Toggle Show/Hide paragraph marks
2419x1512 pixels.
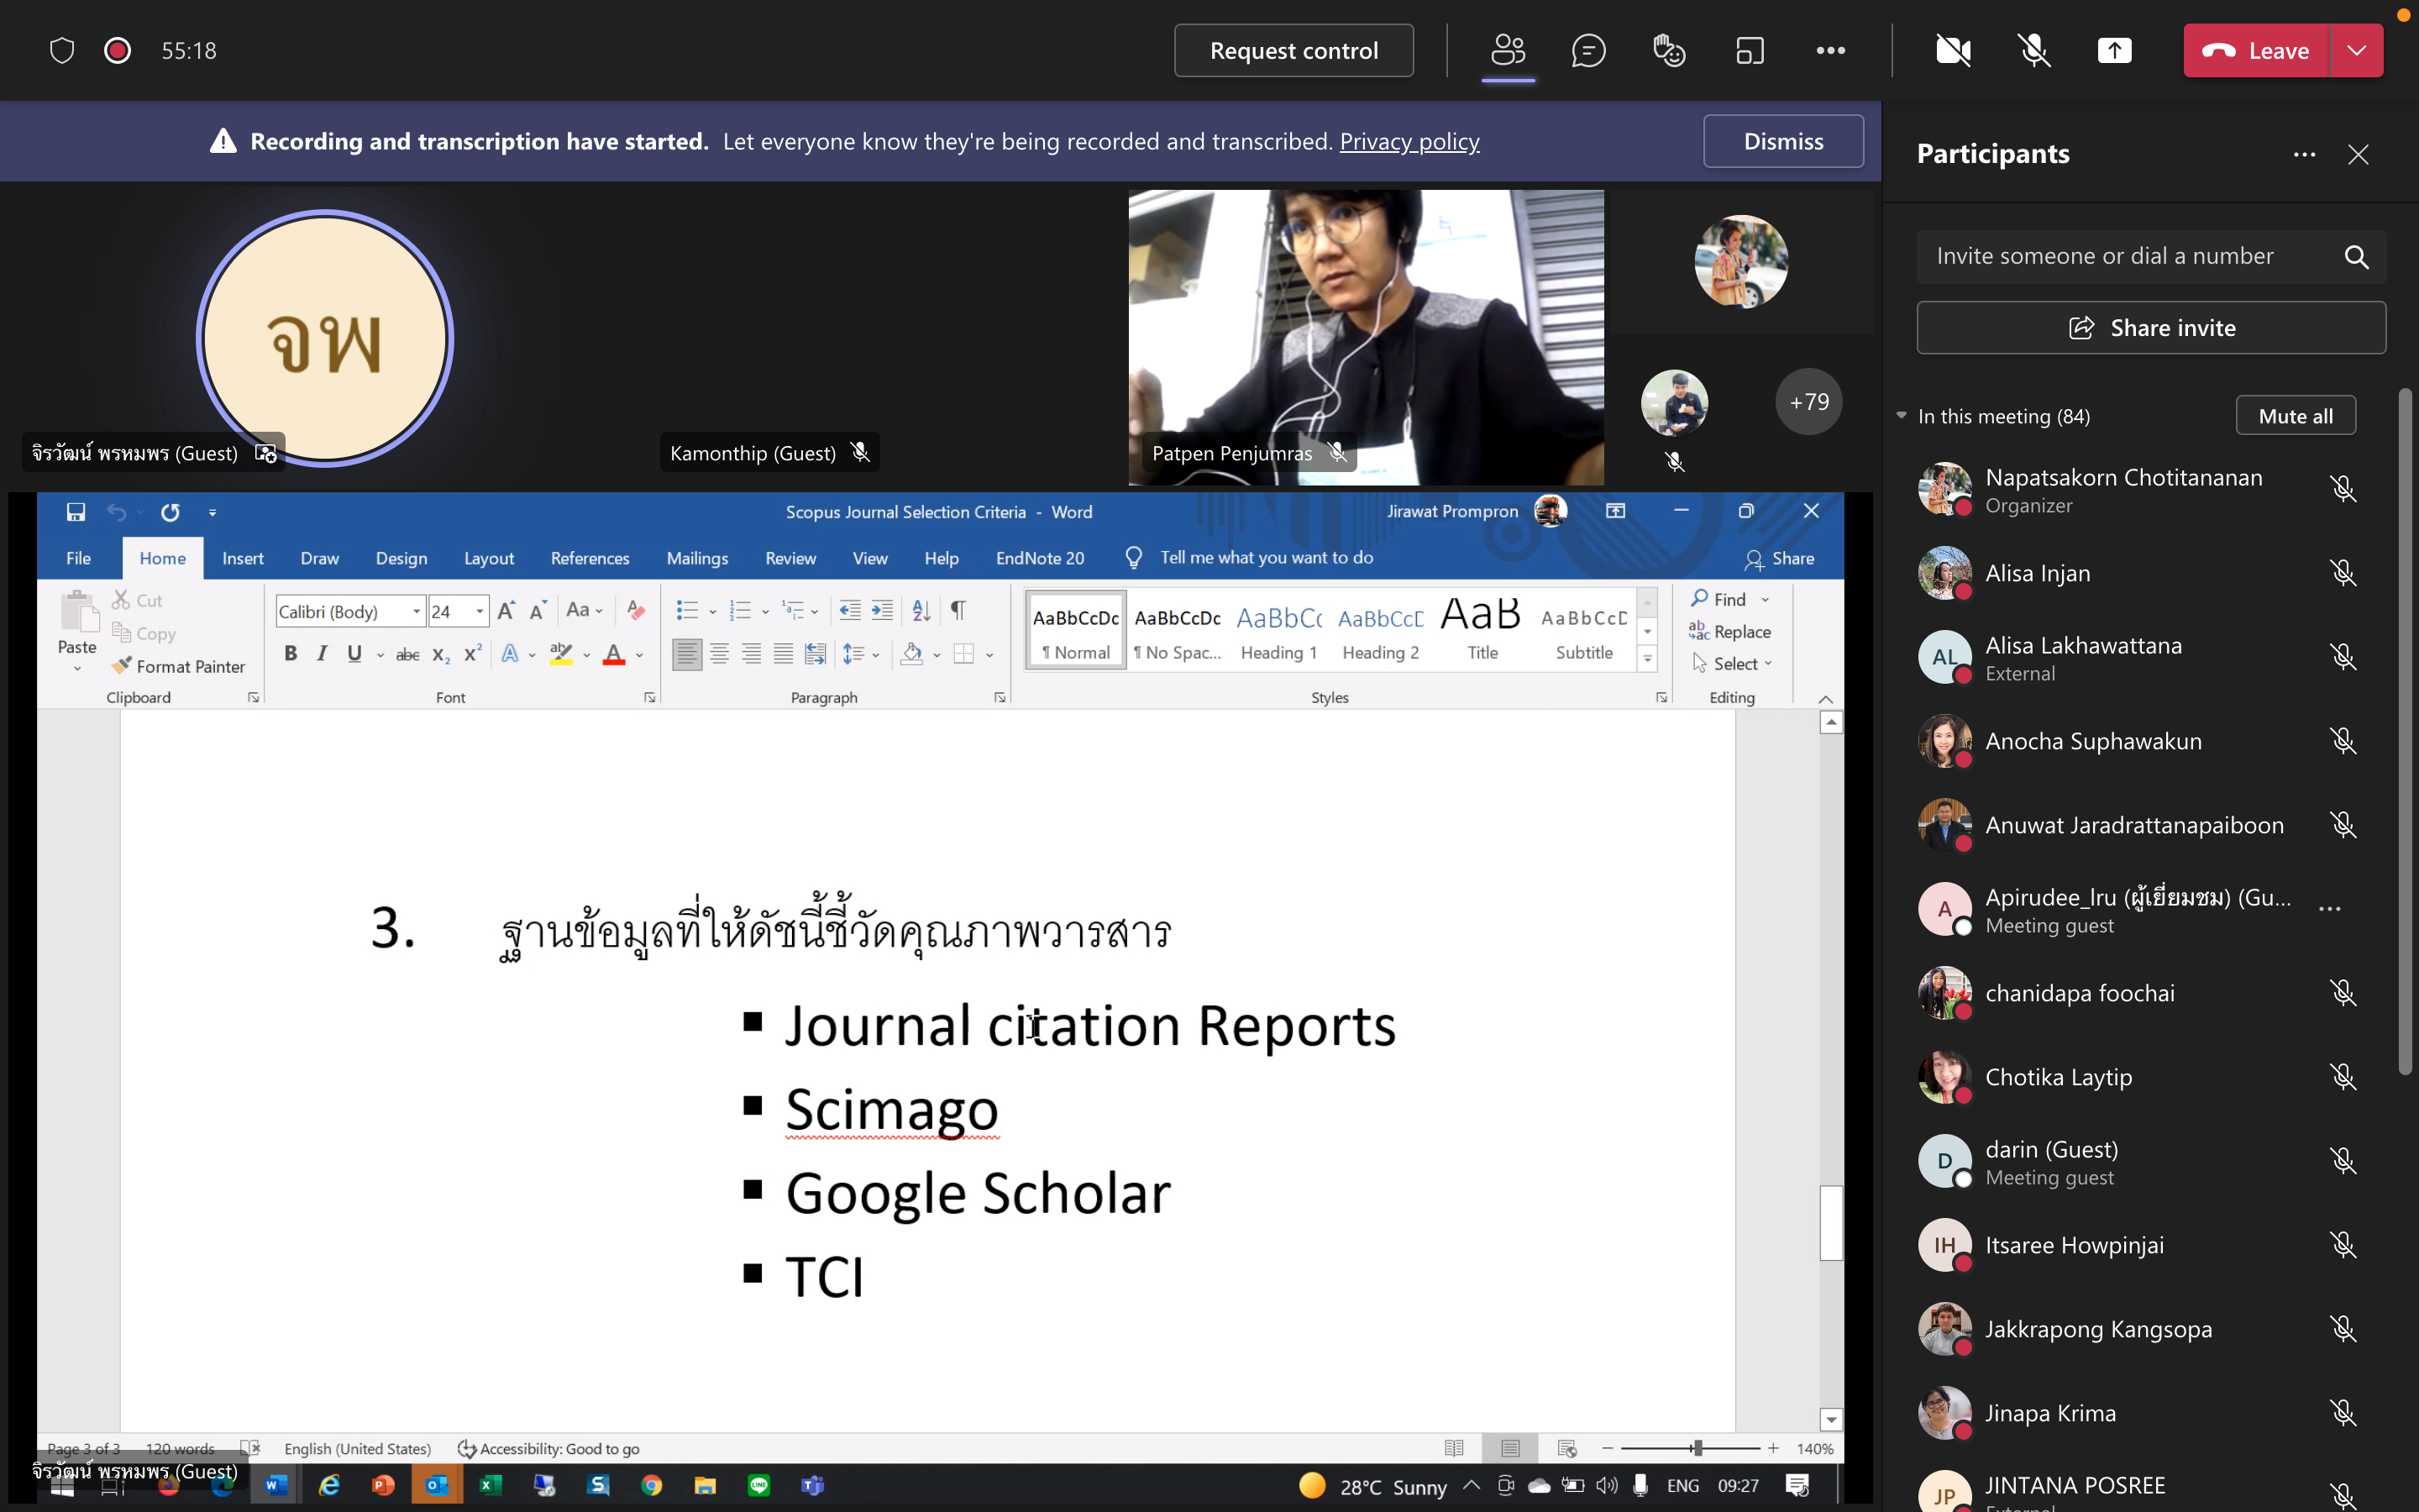pos(958,610)
